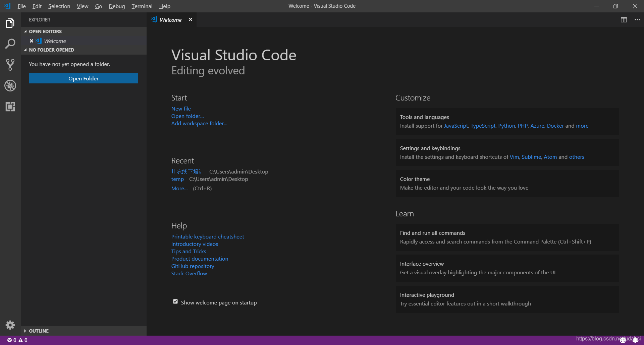Image resolution: width=644 pixels, height=345 pixels.
Task: Open the Manage gear icon
Action: [10, 325]
